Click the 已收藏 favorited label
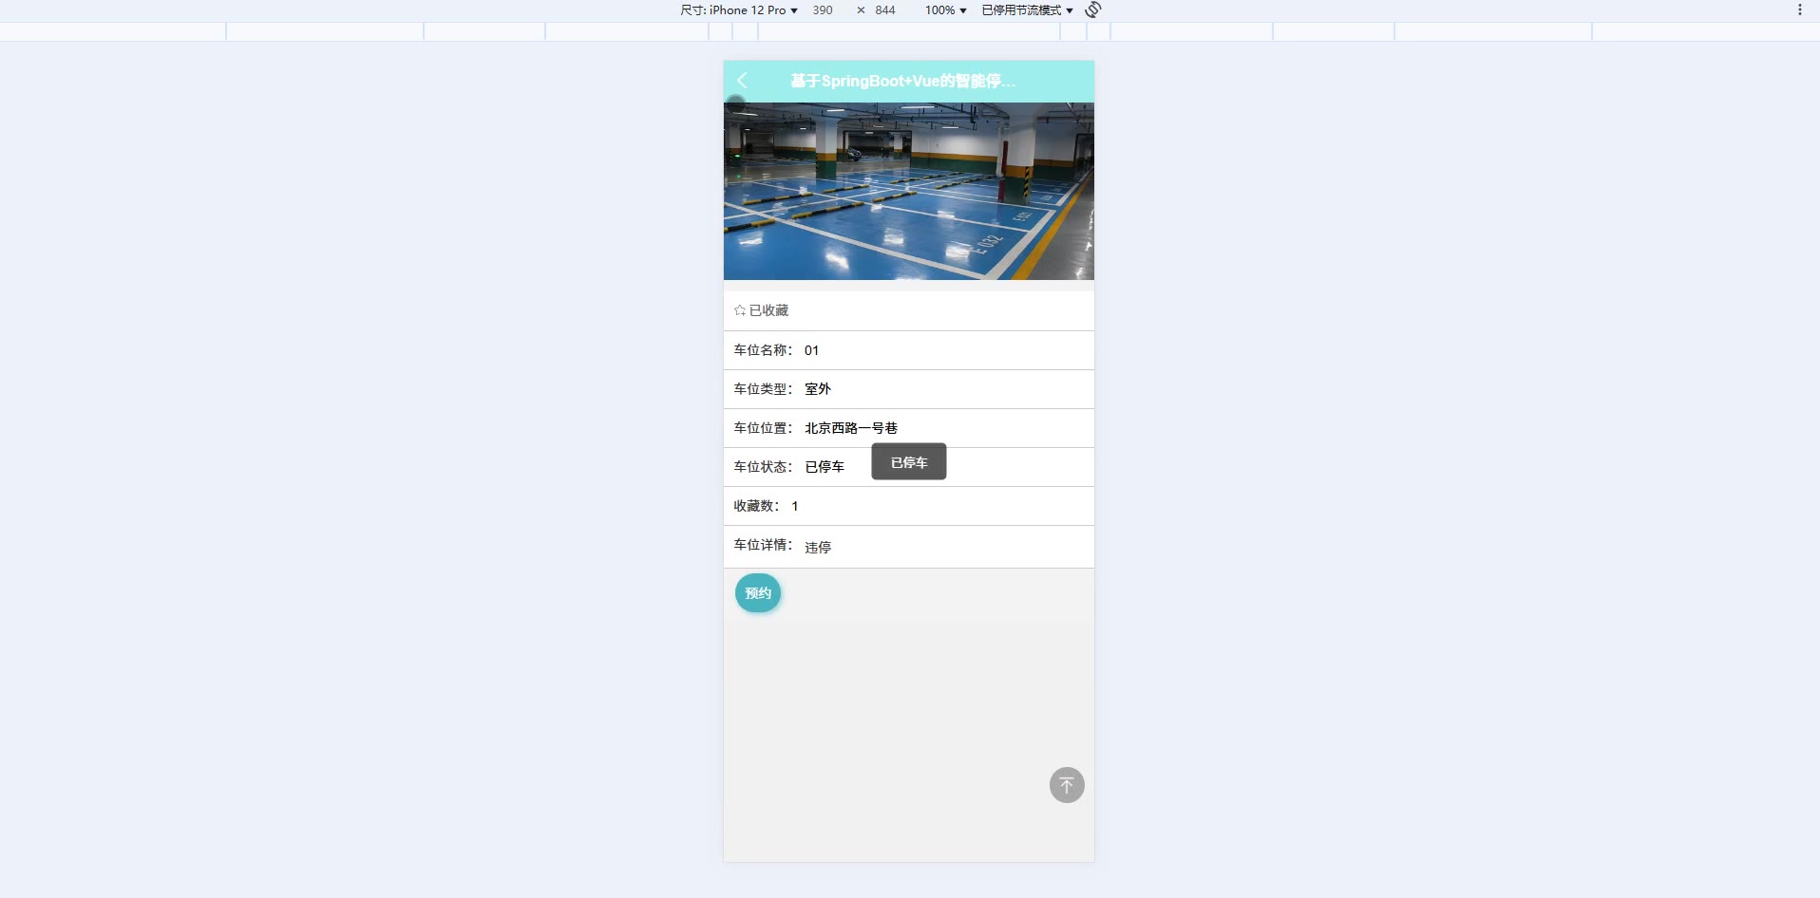1820x898 pixels. [x=768, y=310]
